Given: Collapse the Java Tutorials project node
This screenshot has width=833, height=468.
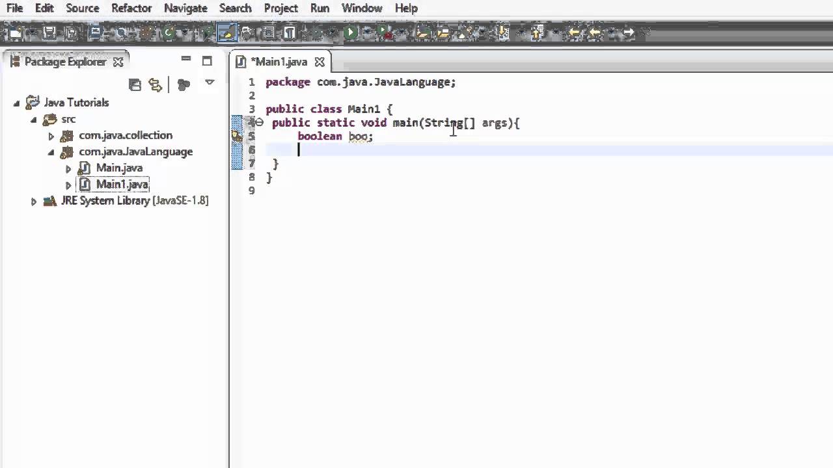Looking at the screenshot, I should click(17, 103).
